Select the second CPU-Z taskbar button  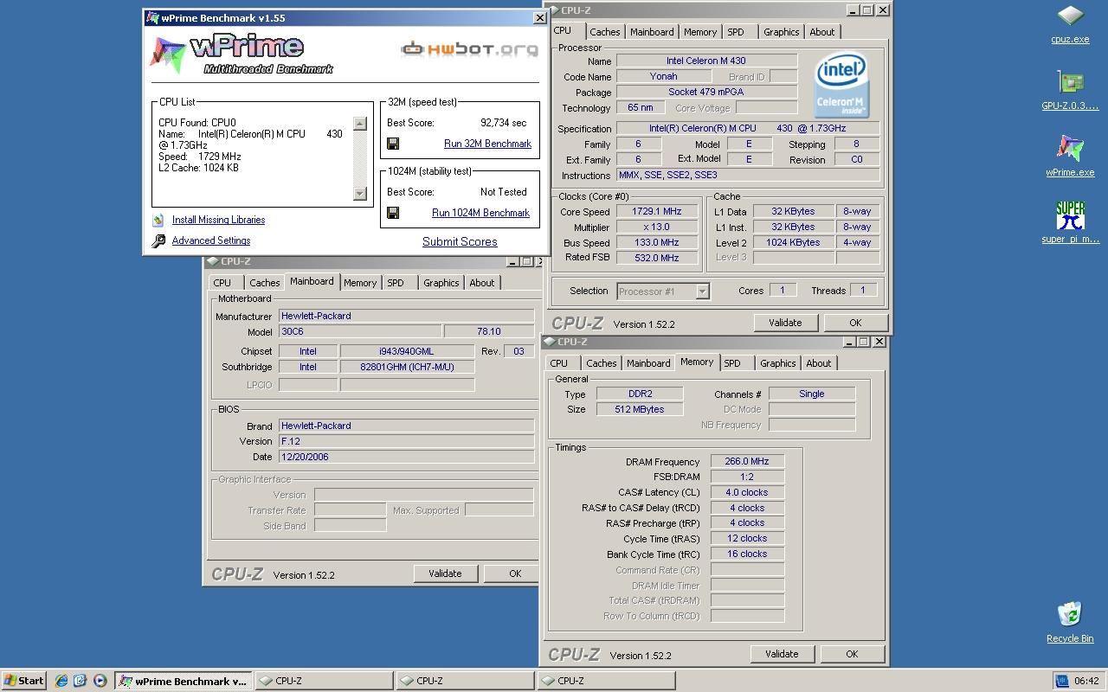(x=465, y=681)
